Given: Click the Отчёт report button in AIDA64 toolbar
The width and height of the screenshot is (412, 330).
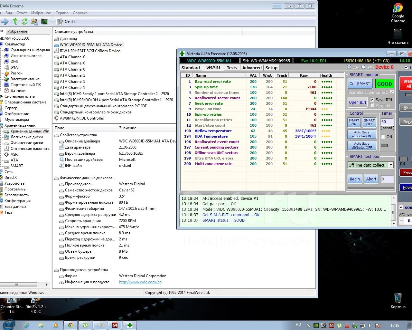Looking at the screenshot, I should [x=66, y=22].
